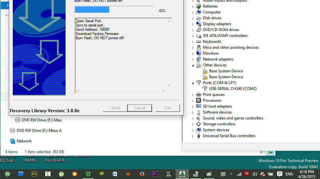Screen dimensions: 320x179
Task: Collapse the Ports (COM & LPT) node
Action: (193, 83)
